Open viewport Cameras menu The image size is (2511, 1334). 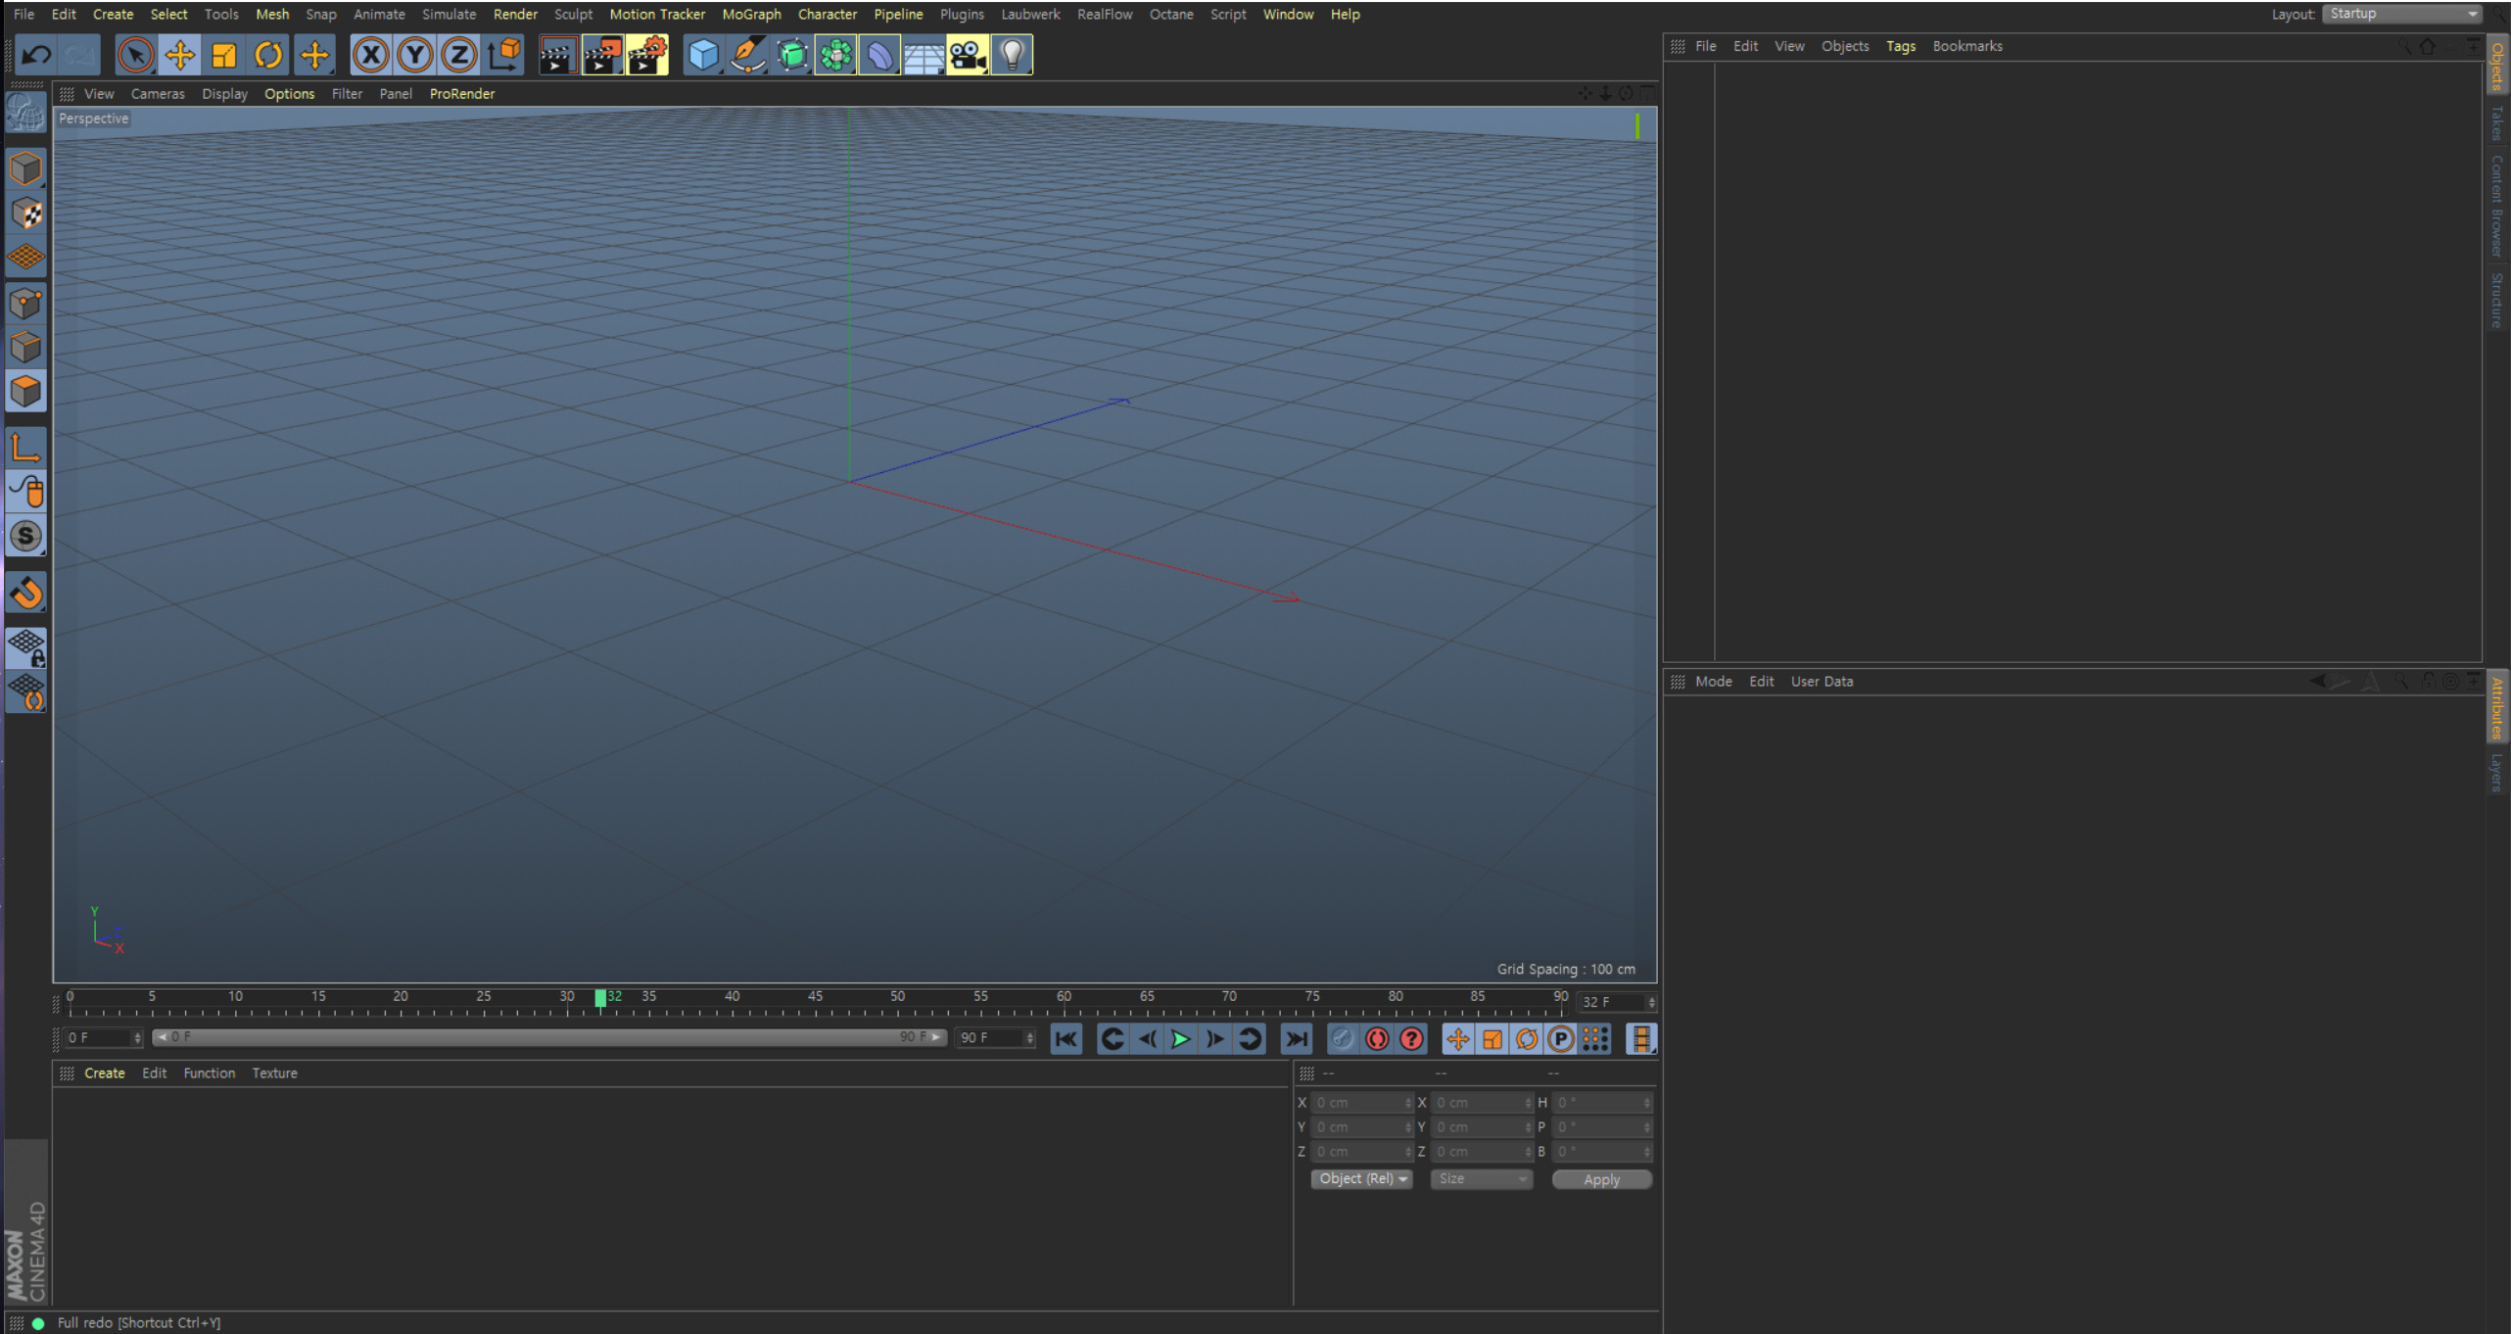tap(158, 94)
